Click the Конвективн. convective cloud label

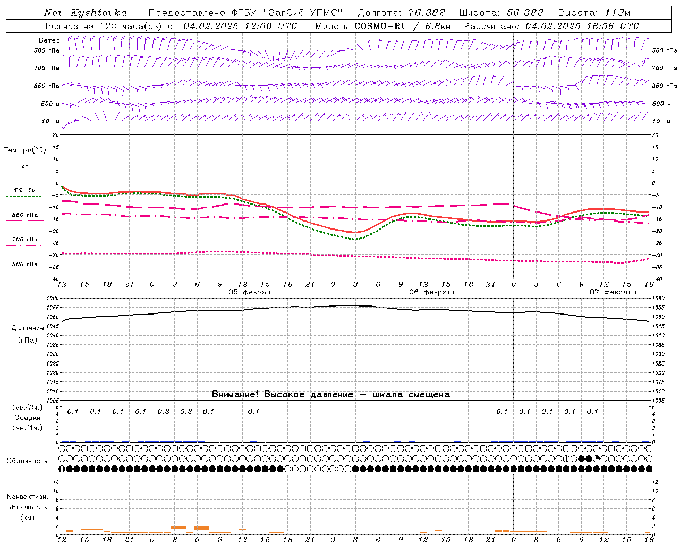tap(28, 497)
